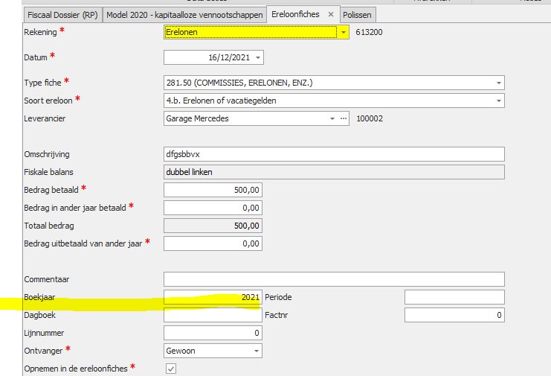Expand the Soort ereloon dropdown
The width and height of the screenshot is (551, 376).
[498, 101]
